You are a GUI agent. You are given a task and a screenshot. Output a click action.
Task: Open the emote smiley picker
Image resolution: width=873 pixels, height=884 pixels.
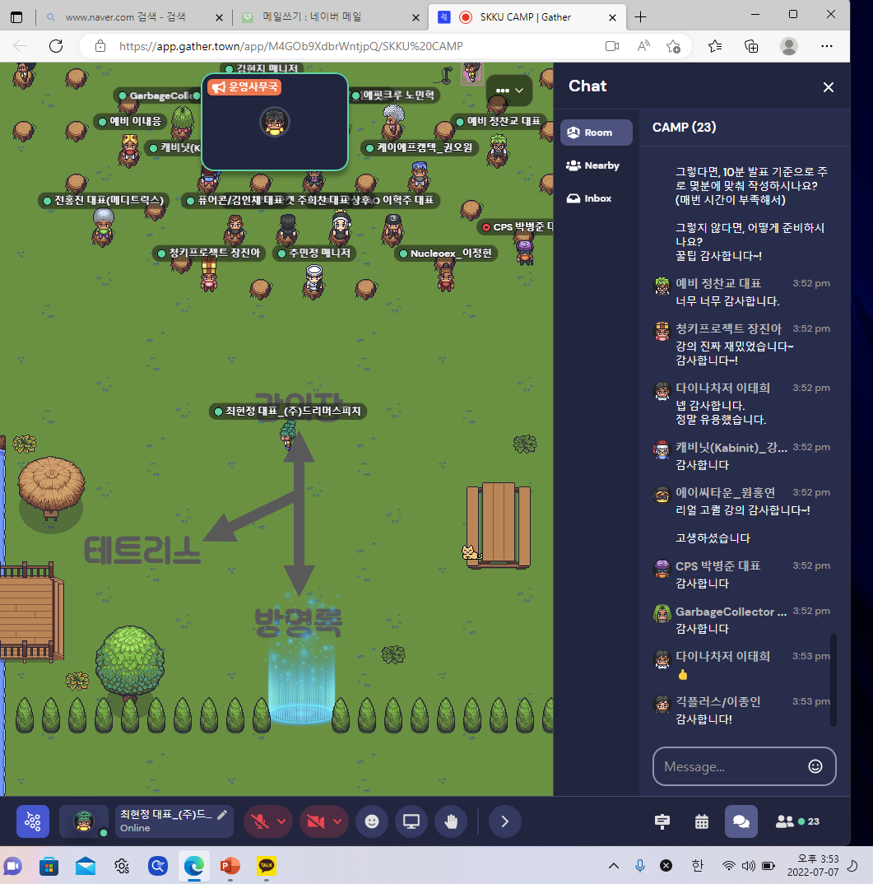[x=371, y=821]
